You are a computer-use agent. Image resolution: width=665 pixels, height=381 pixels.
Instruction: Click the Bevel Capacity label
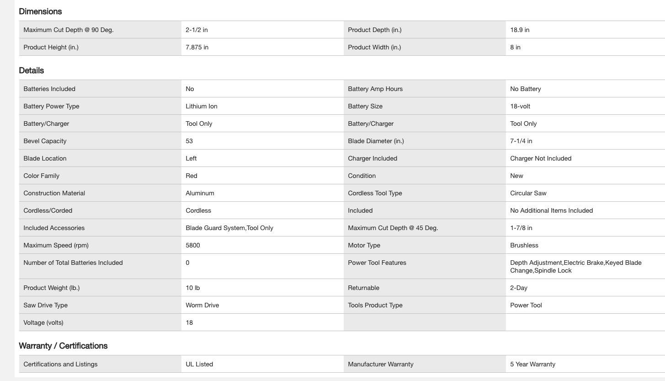point(45,141)
